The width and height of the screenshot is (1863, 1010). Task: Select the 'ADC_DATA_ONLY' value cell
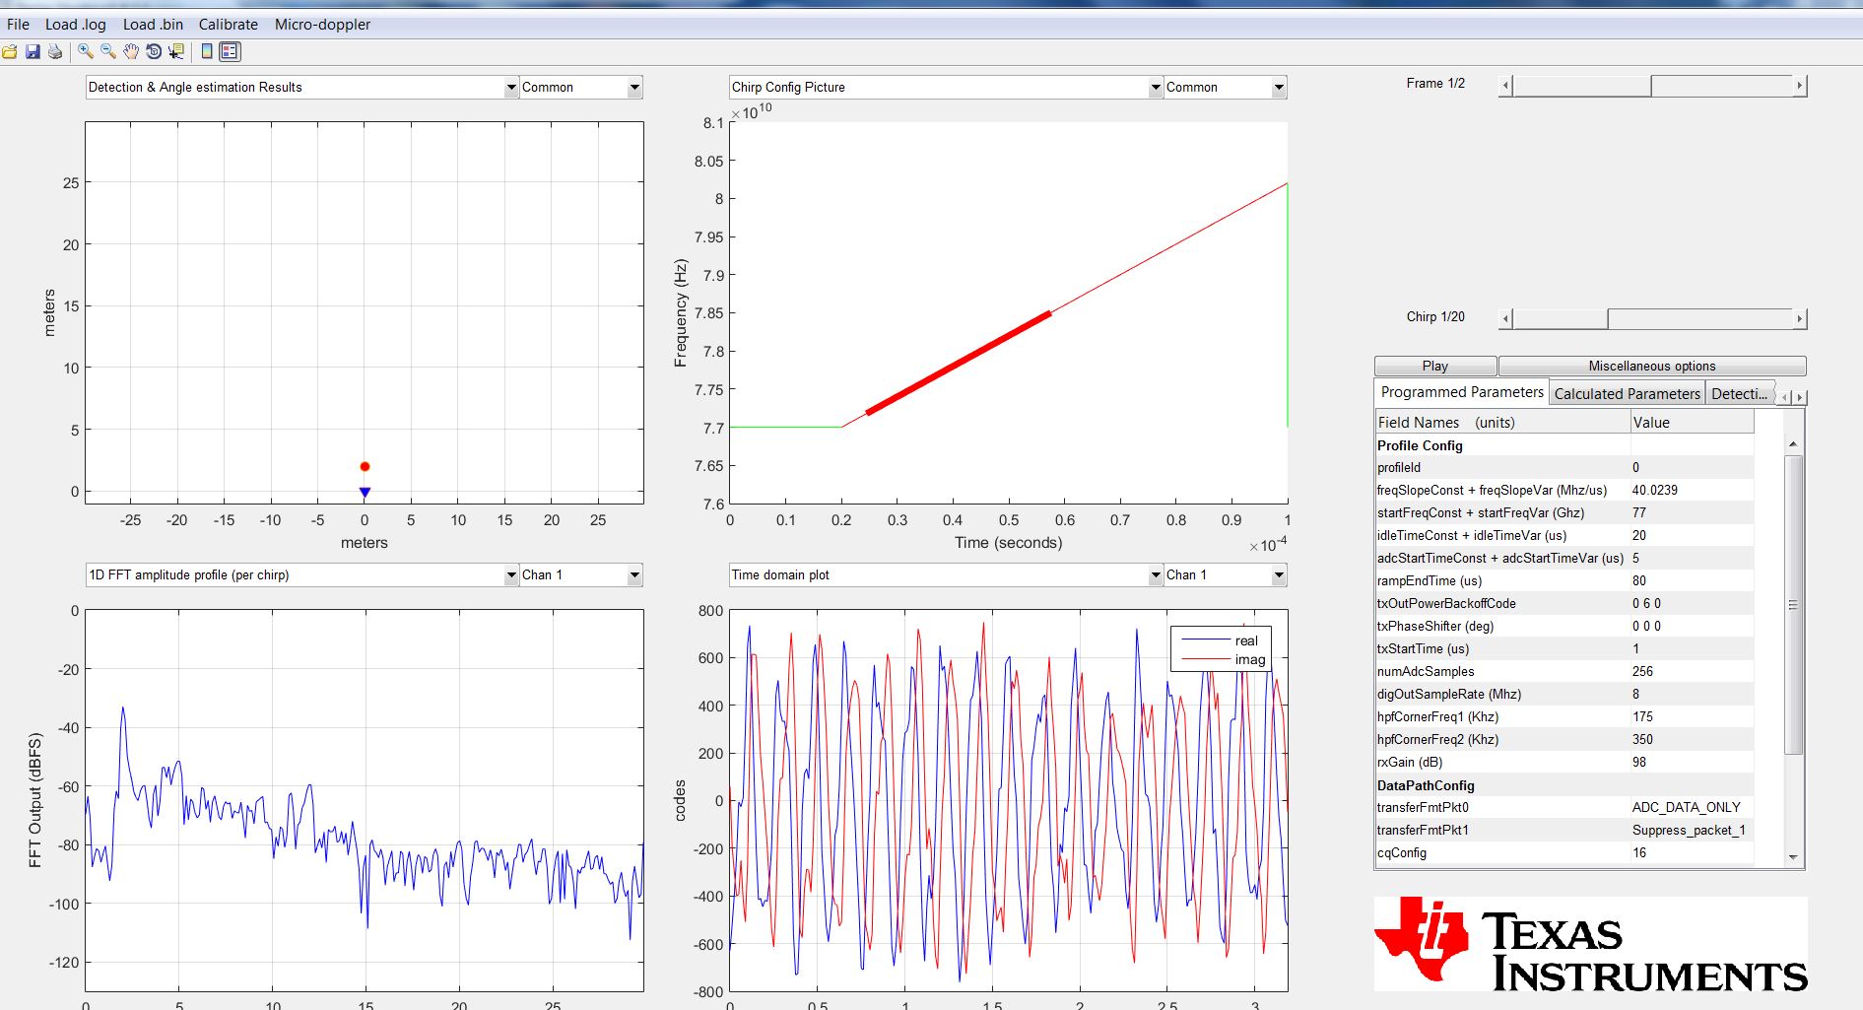(x=1692, y=808)
